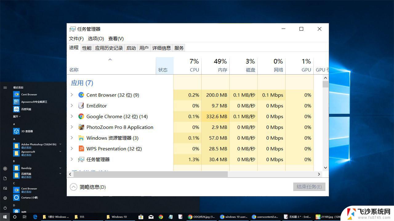The height and width of the screenshot is (221, 394).
Task: Click the Cortana circle on taskbar
Action: coord(15,217)
